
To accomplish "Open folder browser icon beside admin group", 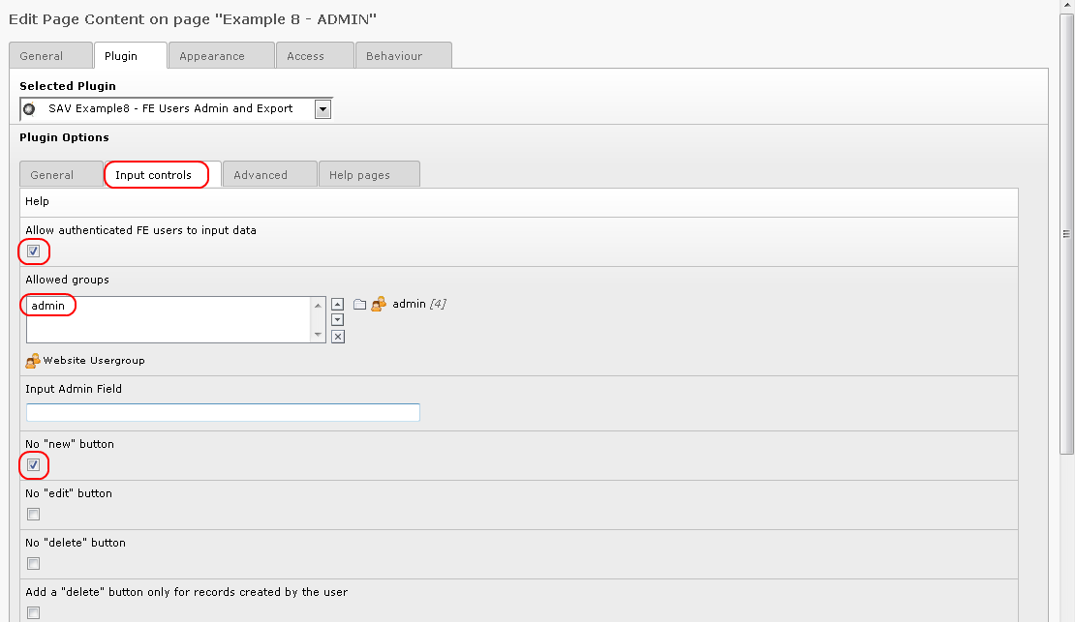I will click(359, 304).
